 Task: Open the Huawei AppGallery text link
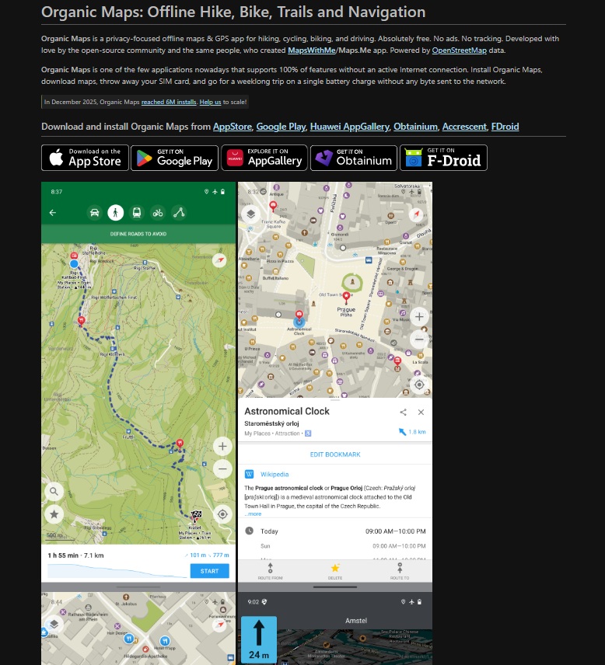(349, 127)
